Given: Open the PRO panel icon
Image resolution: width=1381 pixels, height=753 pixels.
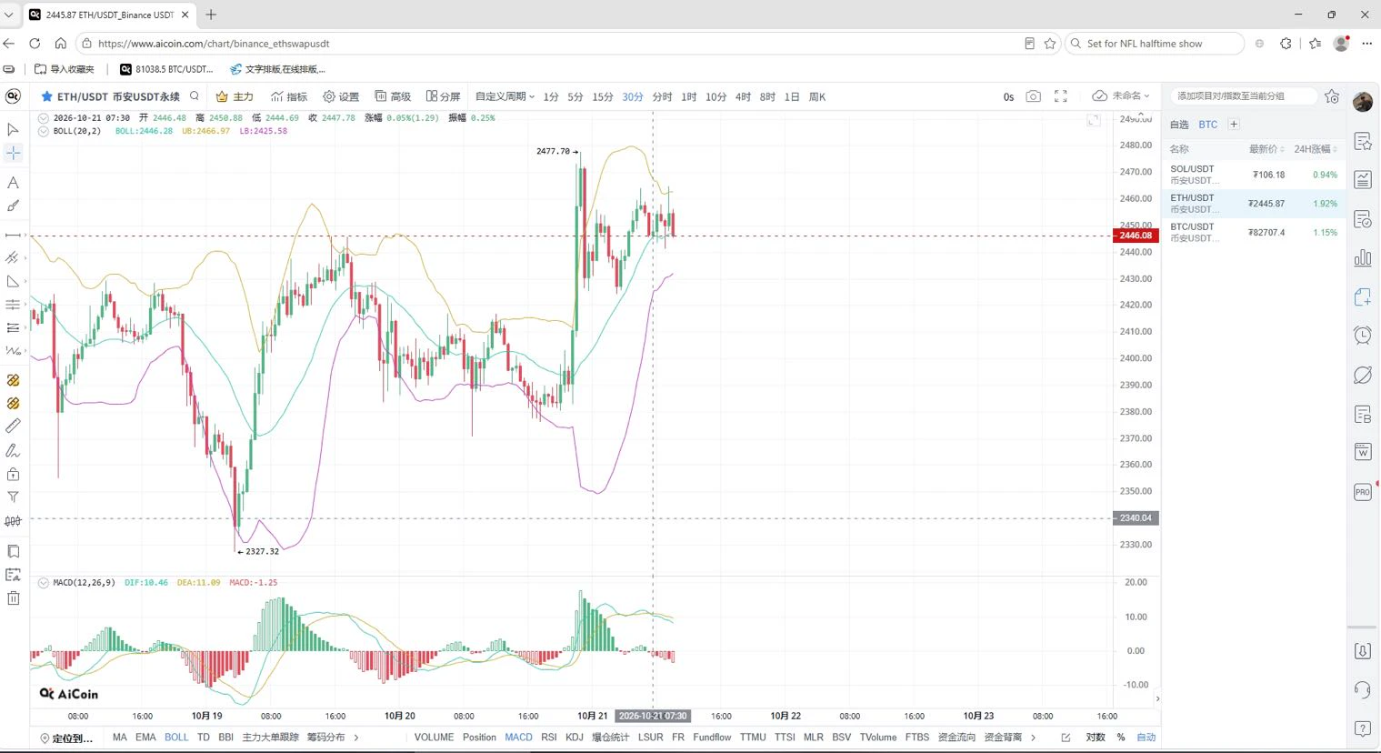Looking at the screenshot, I should coord(1363,492).
